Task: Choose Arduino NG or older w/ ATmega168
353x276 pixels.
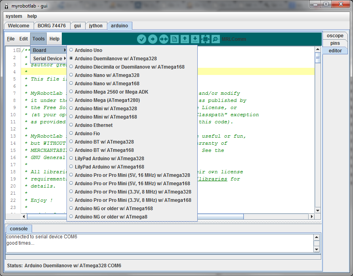Action: [x=132, y=209]
